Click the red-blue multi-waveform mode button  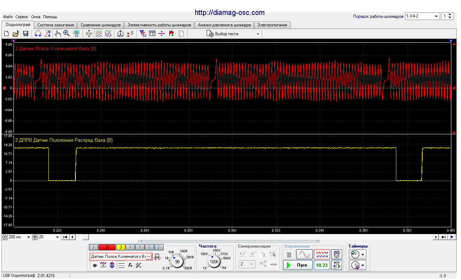tap(322, 254)
